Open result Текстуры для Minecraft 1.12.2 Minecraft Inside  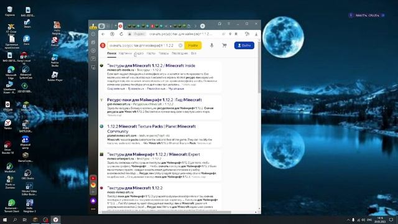(151, 65)
